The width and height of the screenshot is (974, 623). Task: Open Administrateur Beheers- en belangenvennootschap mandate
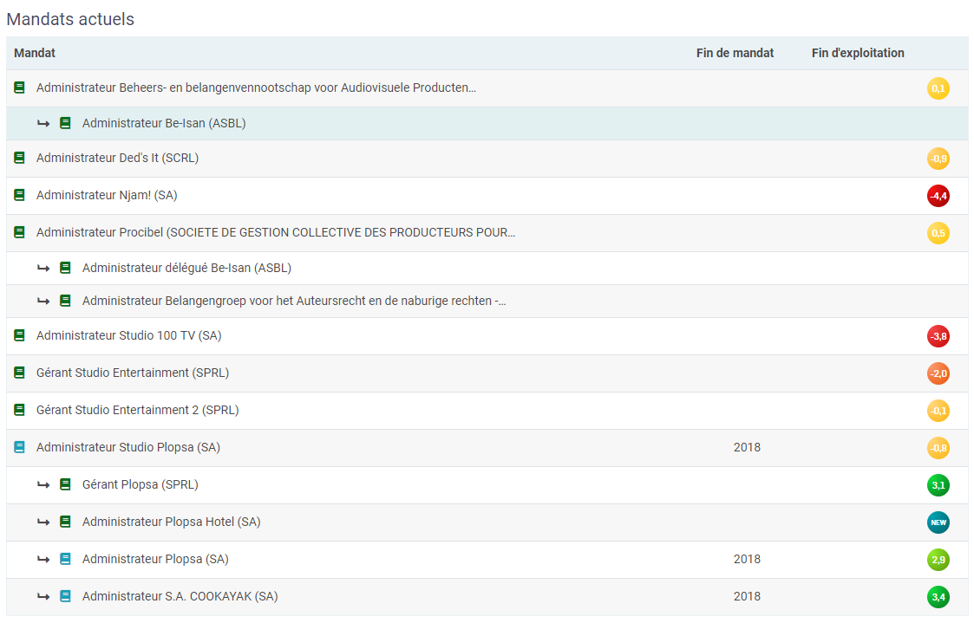[x=256, y=88]
